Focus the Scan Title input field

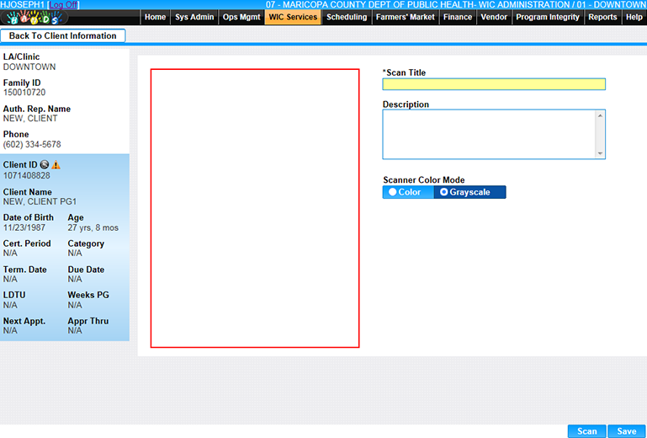493,83
